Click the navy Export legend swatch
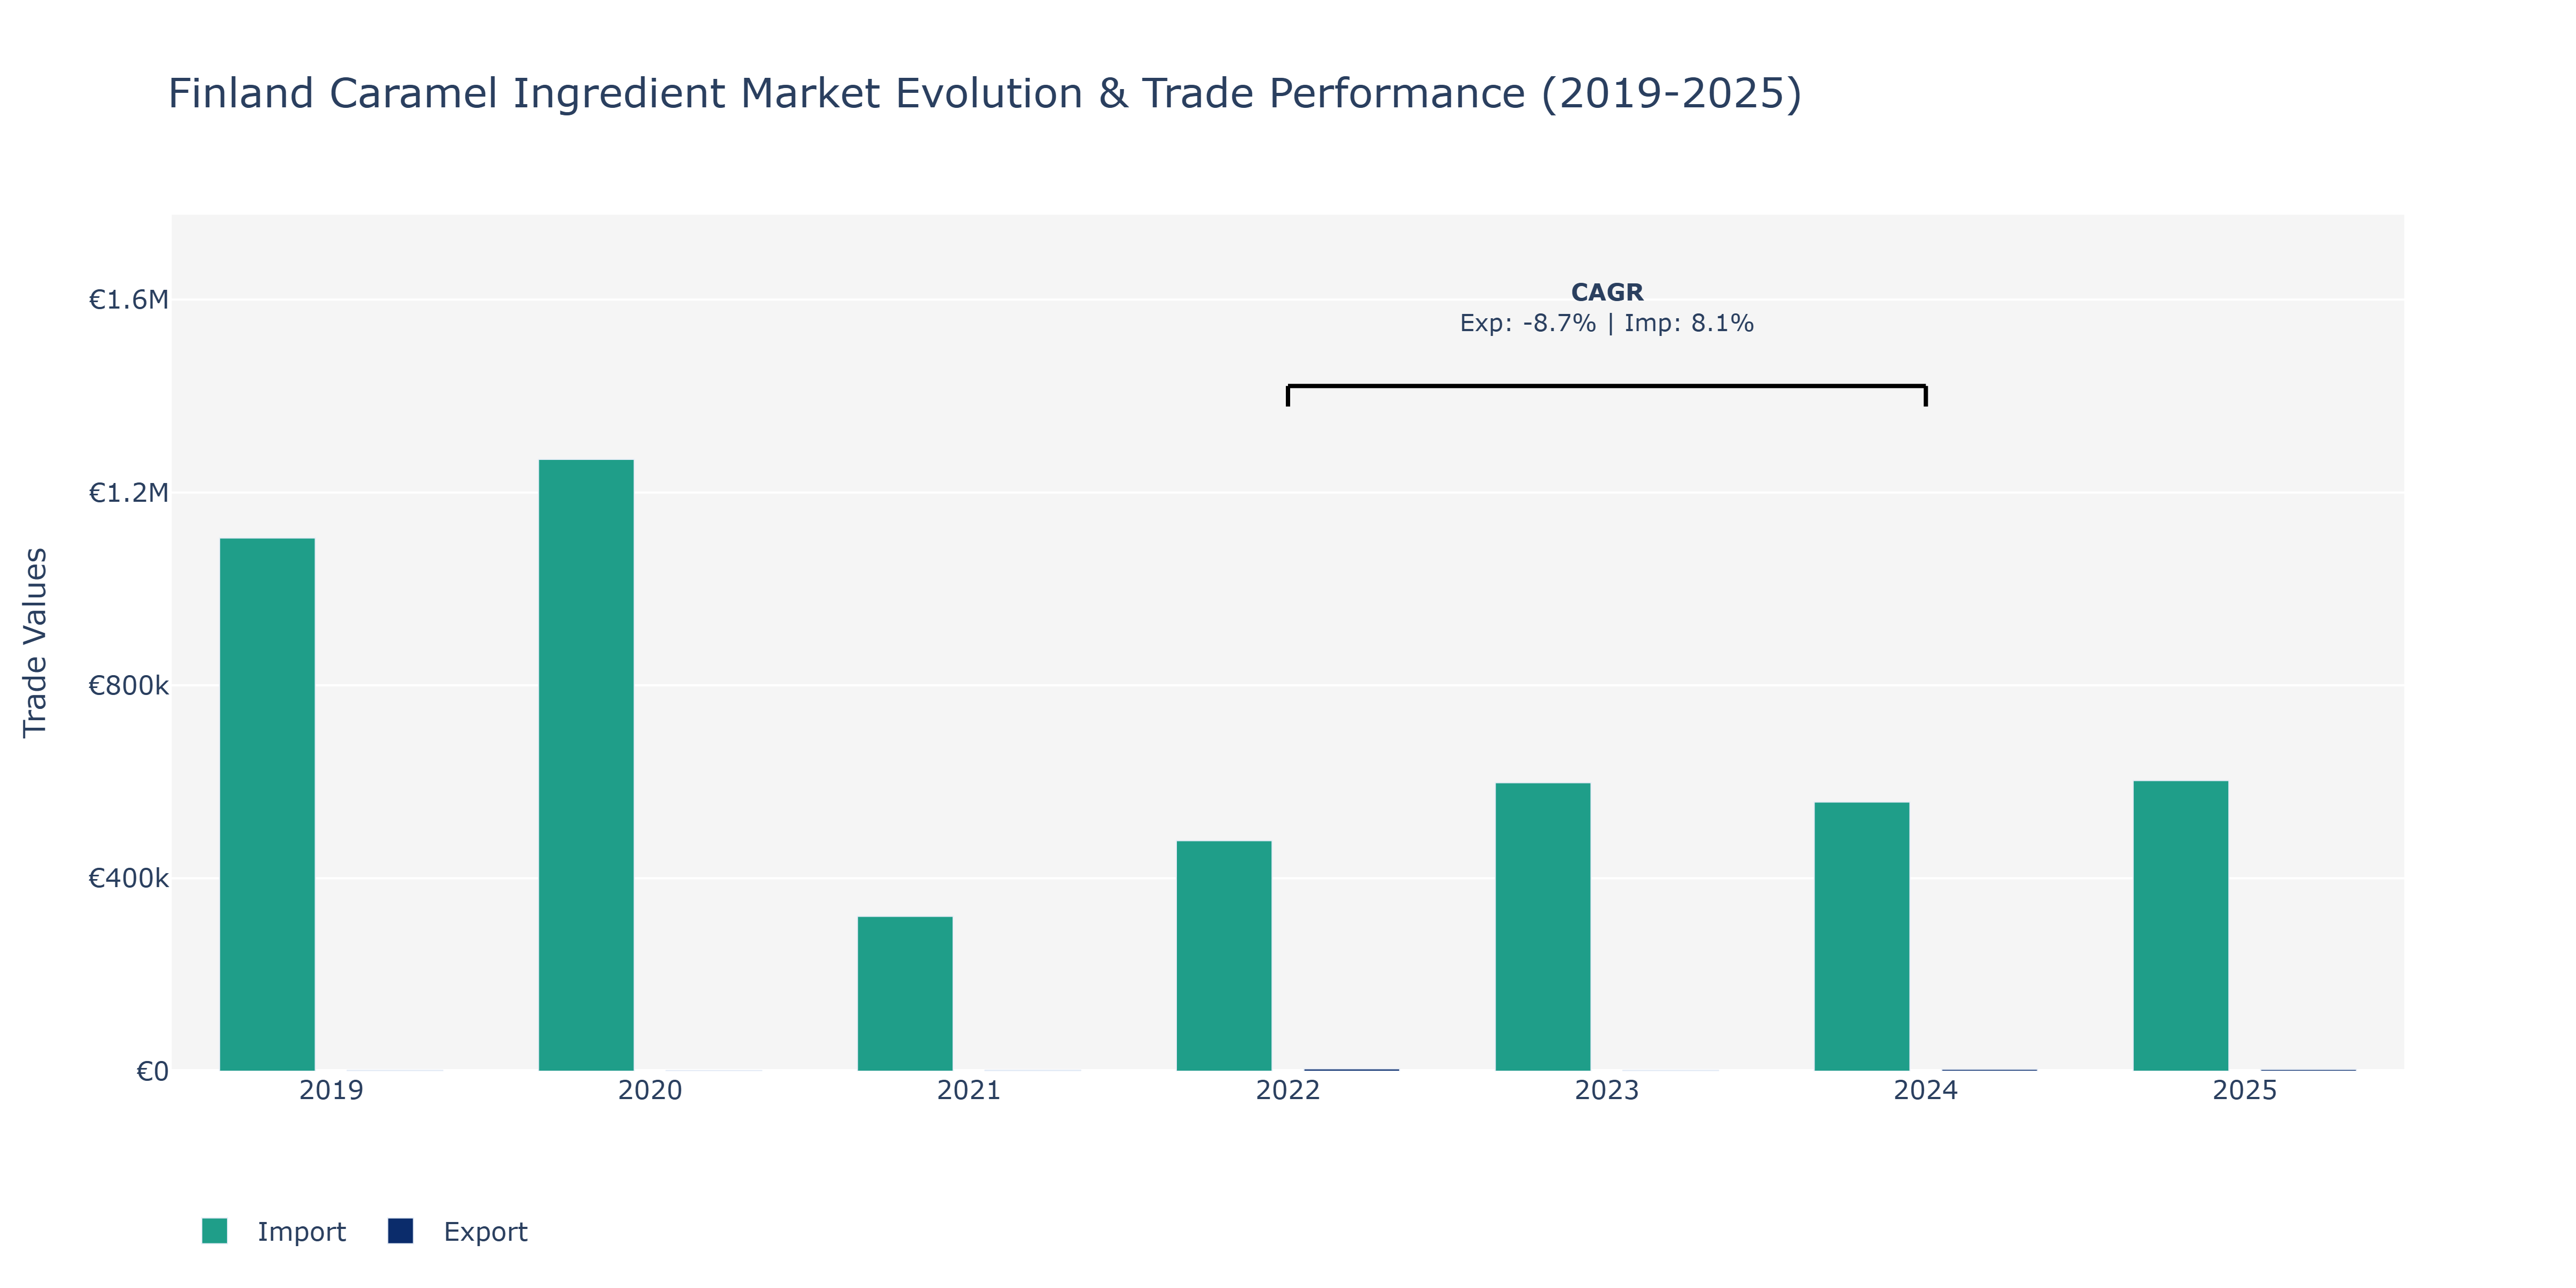 pyautogui.click(x=400, y=1231)
